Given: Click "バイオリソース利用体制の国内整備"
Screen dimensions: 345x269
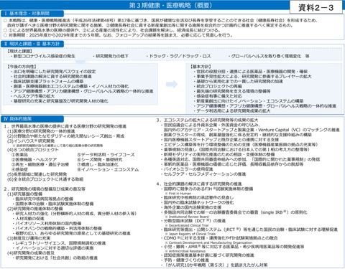Looking at the screenshot, I should point(47,223).
